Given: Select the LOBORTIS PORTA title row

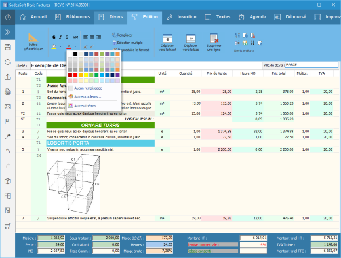Looking at the screenshot, I should tap(100, 143).
